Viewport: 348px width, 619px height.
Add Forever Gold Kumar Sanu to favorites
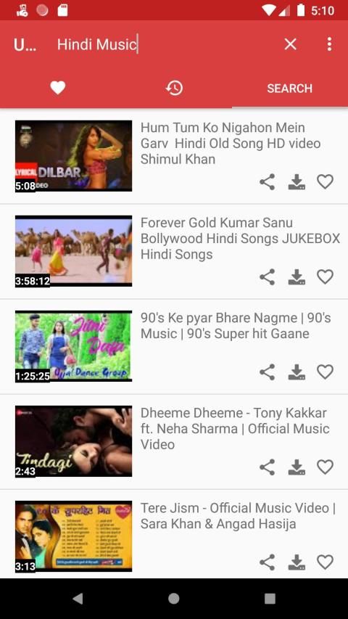tap(325, 277)
